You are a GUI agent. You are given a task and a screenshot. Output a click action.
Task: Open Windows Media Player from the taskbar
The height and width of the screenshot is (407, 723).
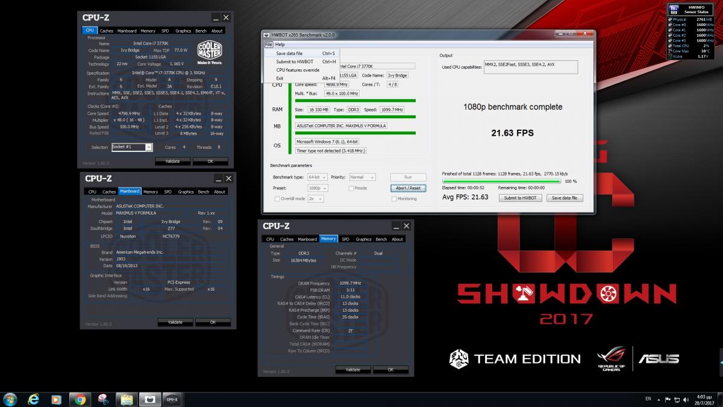[56, 399]
